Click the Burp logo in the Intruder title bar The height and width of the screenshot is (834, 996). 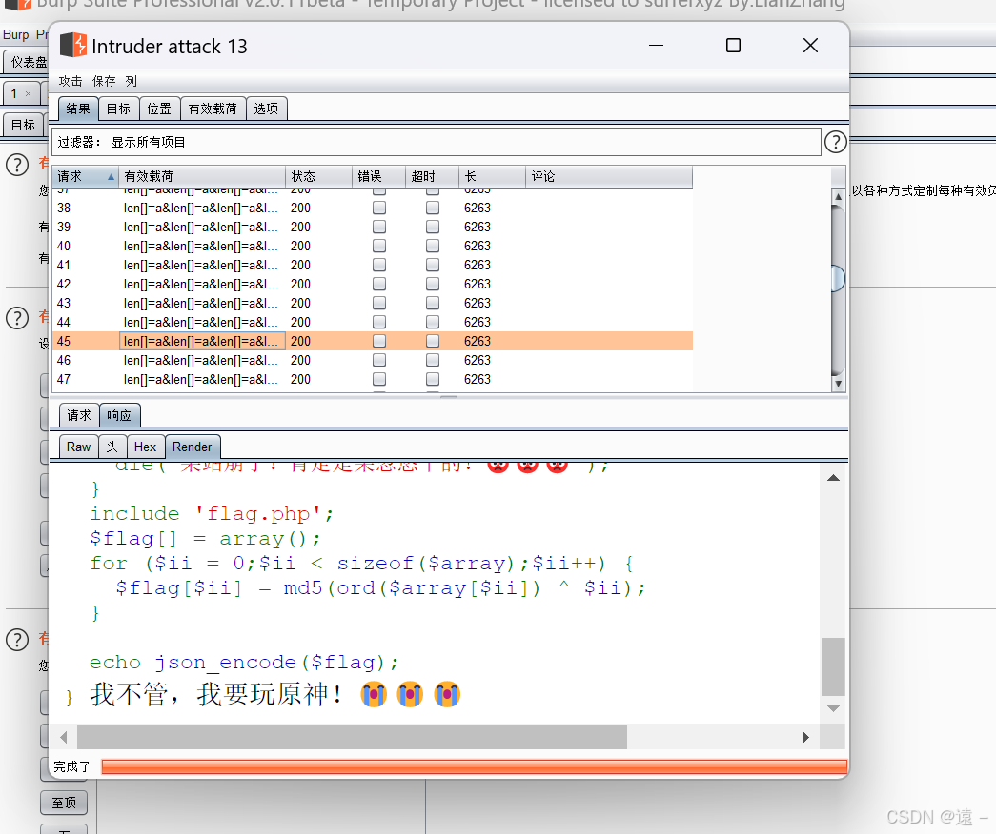coord(72,45)
